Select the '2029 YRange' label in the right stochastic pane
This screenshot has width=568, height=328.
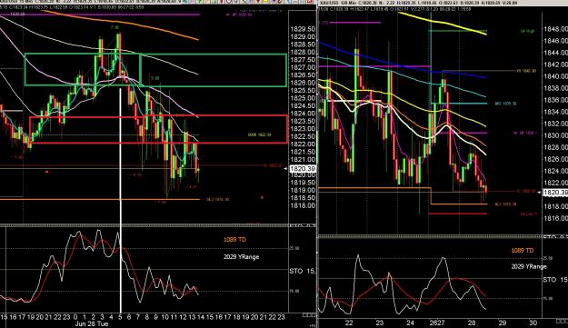click(x=529, y=266)
